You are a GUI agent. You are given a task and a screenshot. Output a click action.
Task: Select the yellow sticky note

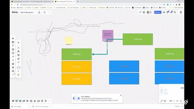point(69,40)
